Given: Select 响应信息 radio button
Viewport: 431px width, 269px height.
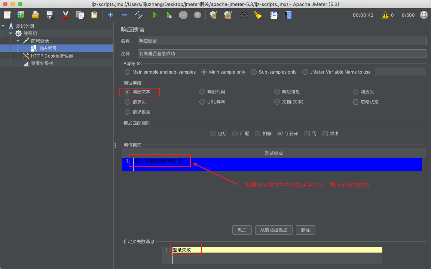Looking at the screenshot, I should click(277, 92).
